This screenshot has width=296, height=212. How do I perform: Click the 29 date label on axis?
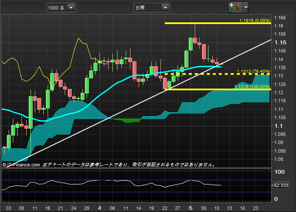click(x=87, y=208)
